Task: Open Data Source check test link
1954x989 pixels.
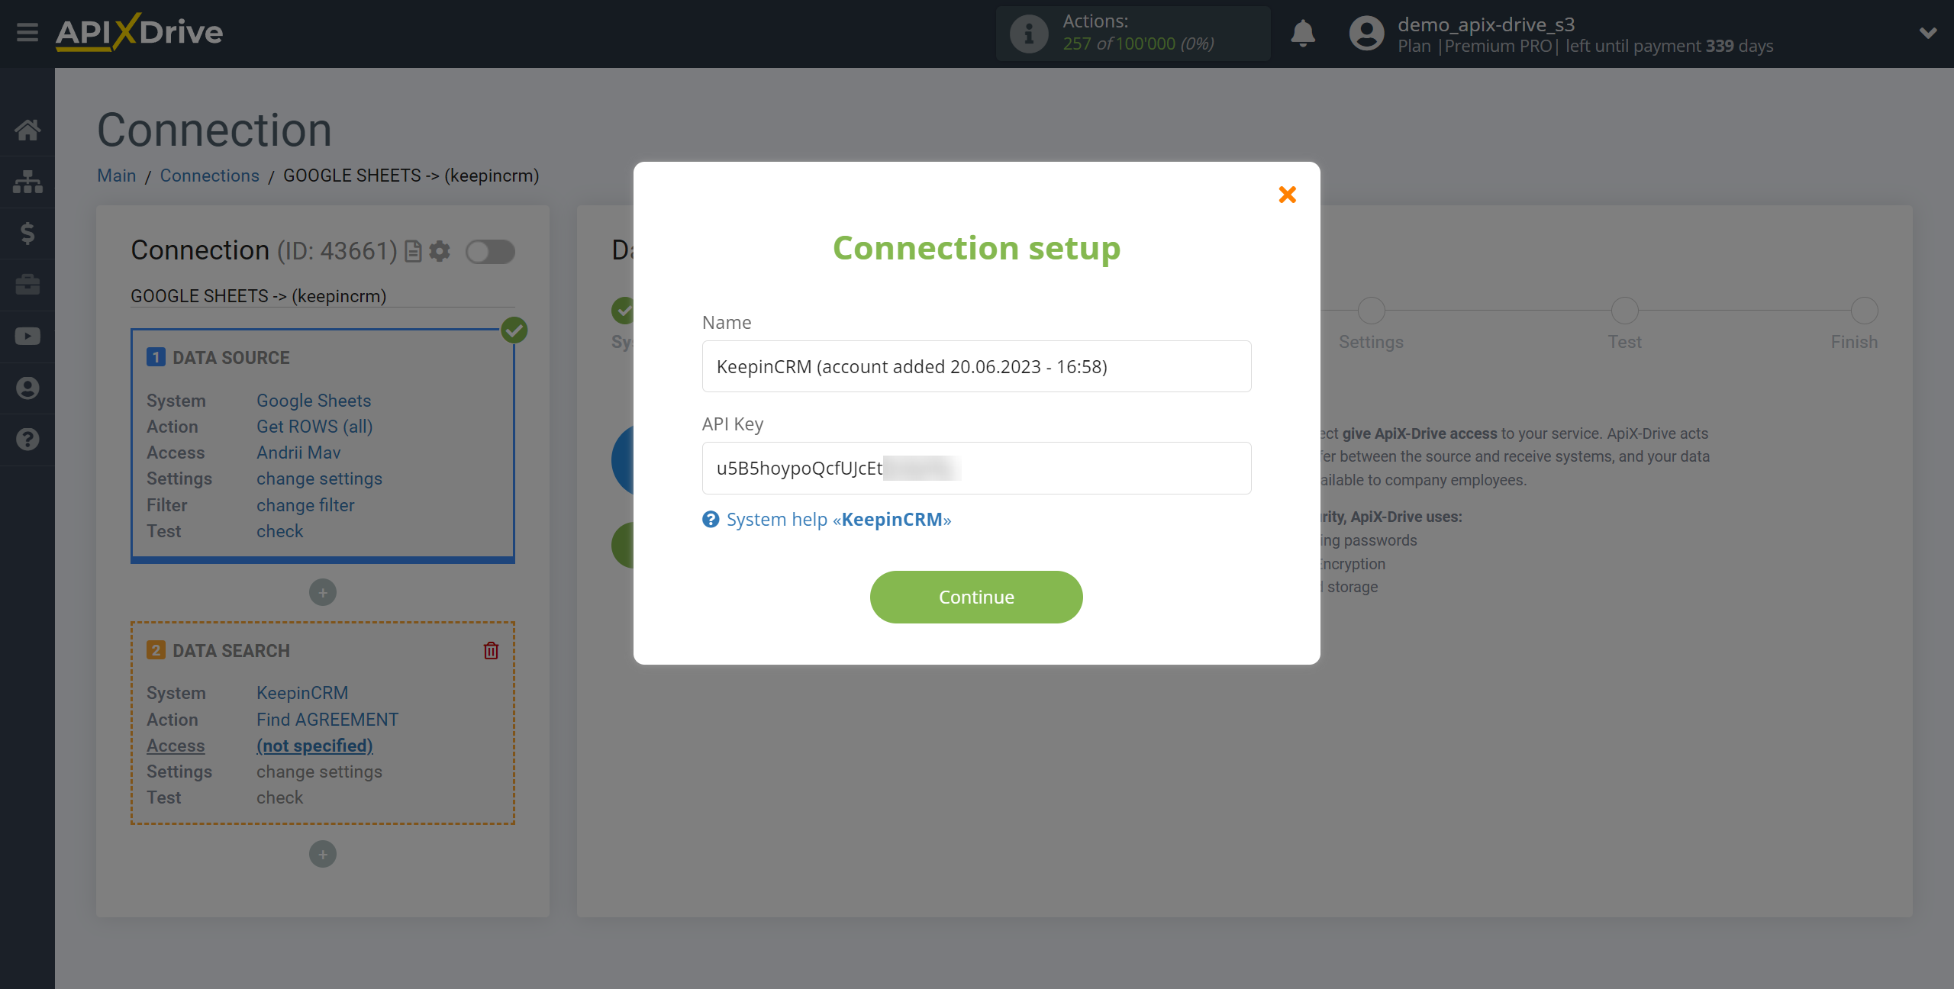Action: coord(279,531)
